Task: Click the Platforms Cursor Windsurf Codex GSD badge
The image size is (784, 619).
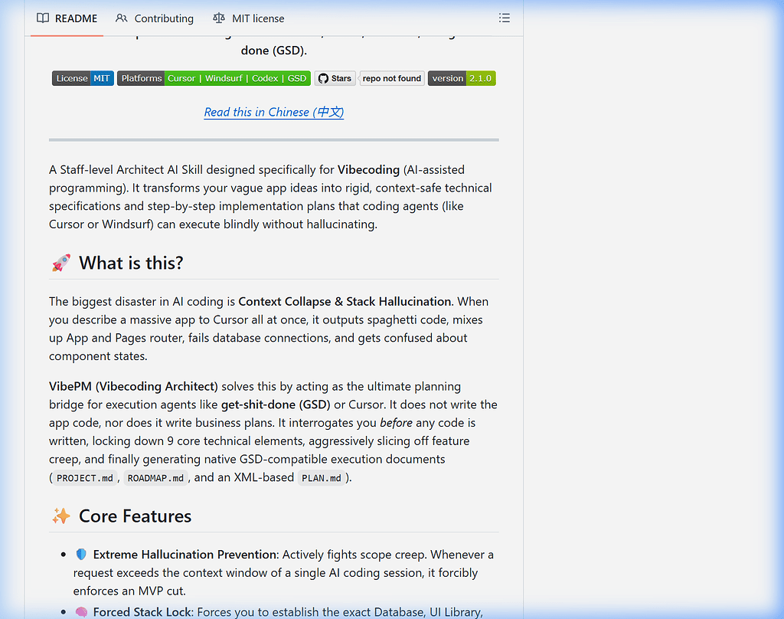Action: point(214,79)
